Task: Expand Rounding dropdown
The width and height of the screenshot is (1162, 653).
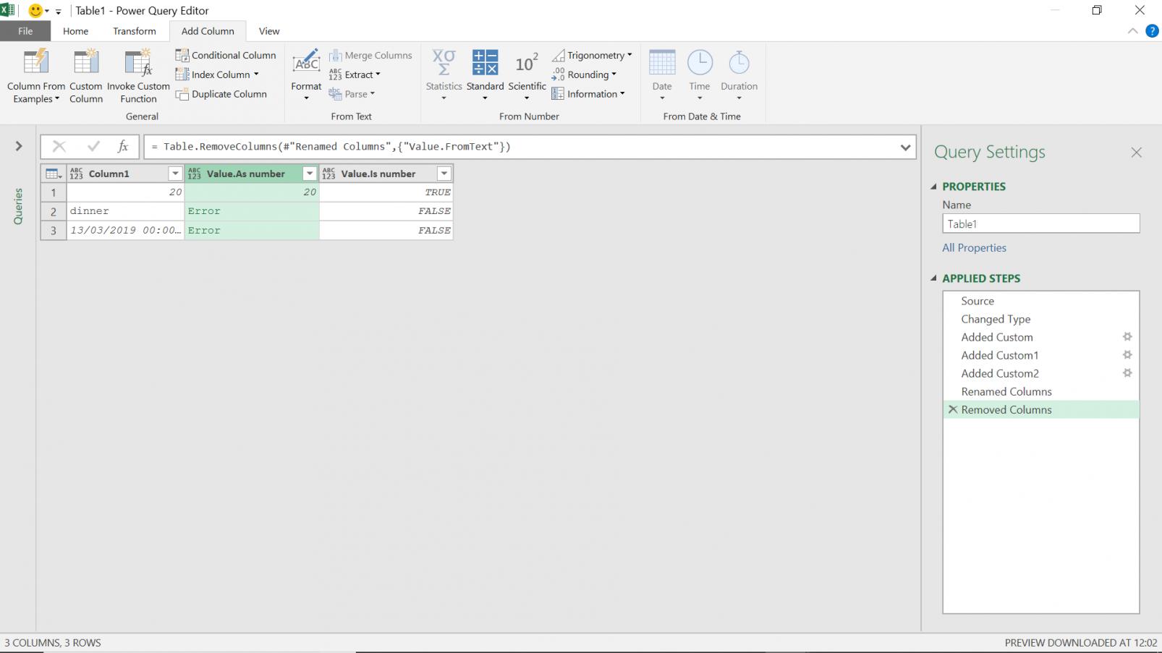Action: (x=584, y=74)
